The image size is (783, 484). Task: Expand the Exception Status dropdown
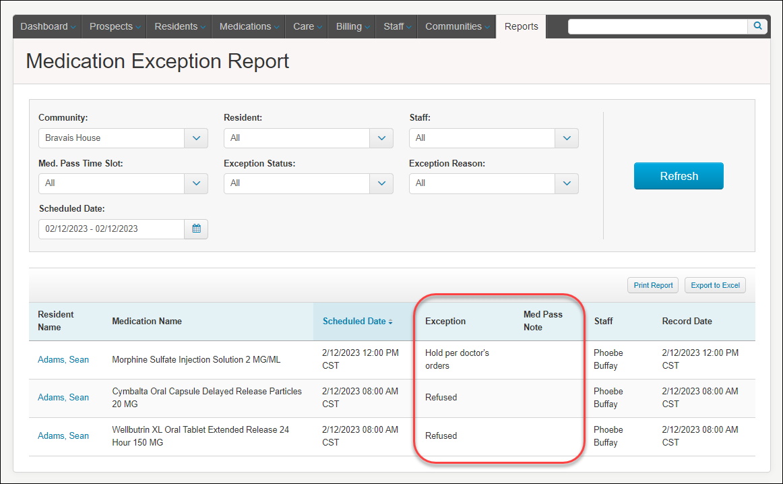pos(381,183)
